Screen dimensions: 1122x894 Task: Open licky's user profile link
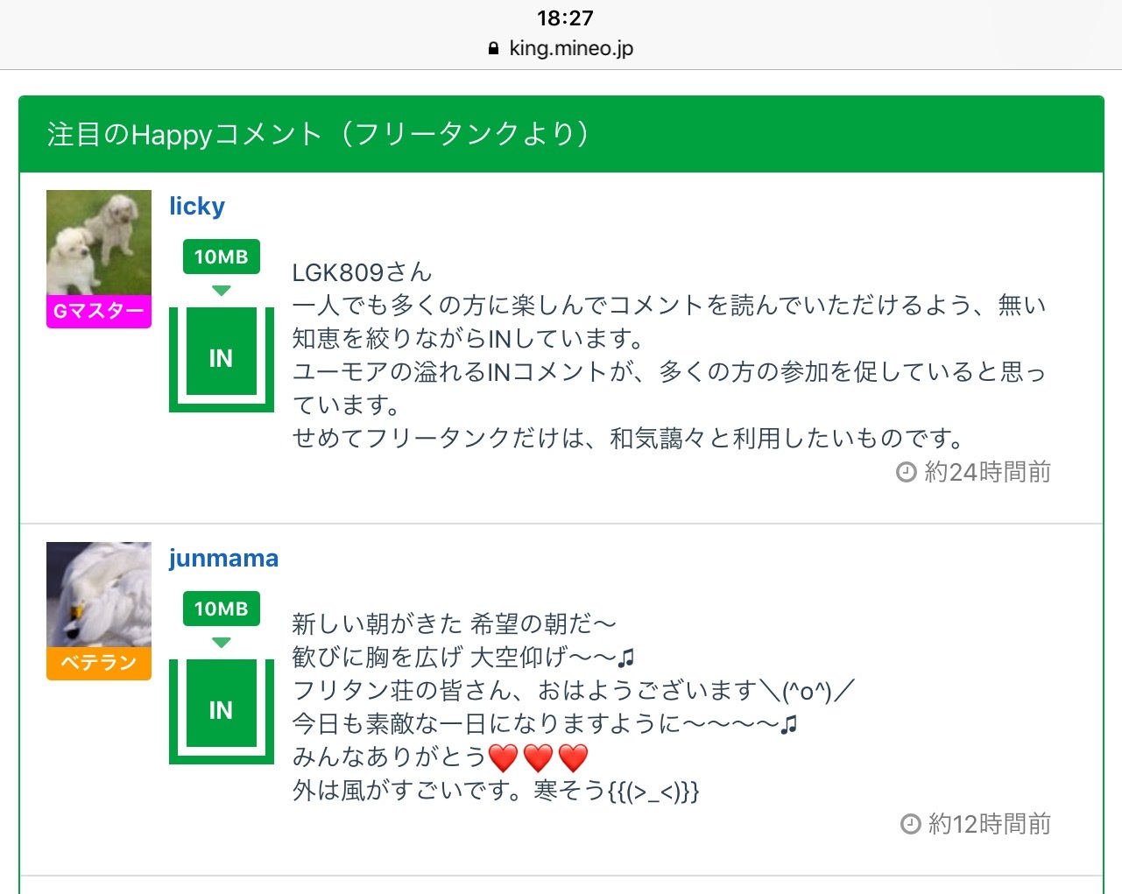pyautogui.click(x=197, y=207)
